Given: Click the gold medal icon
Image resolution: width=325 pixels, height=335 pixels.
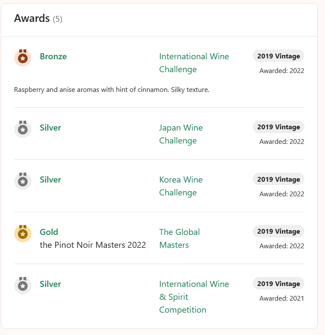Looking at the screenshot, I should pyautogui.click(x=23, y=233).
